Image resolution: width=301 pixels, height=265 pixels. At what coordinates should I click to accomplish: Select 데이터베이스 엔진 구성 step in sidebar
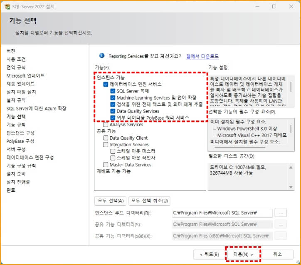click(30, 157)
